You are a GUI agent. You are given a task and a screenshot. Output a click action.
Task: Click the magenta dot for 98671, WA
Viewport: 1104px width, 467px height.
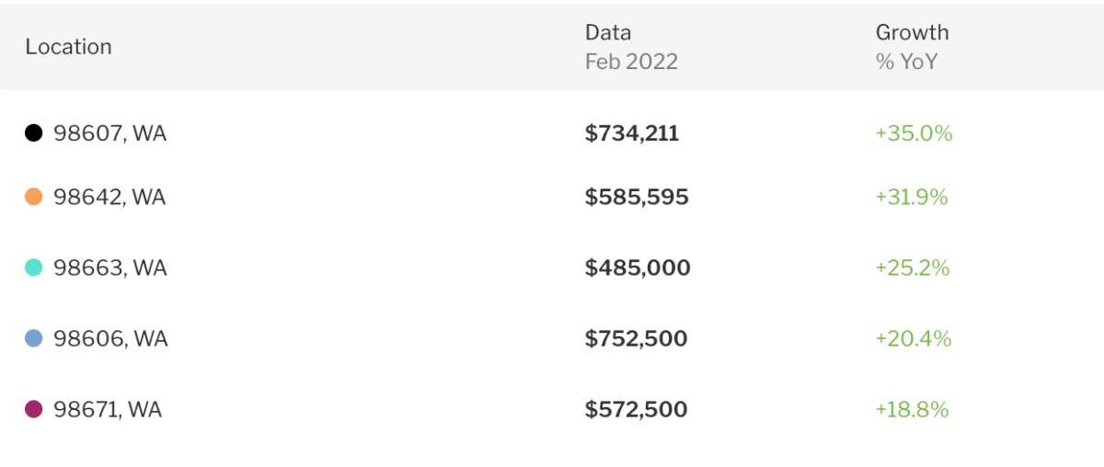tap(34, 409)
